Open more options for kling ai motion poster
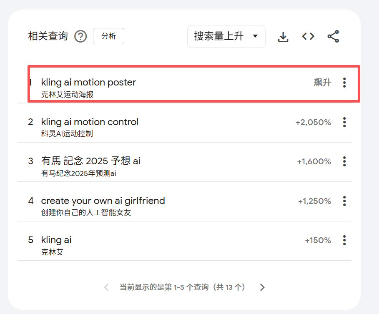Image resolution: width=379 pixels, height=314 pixels. tap(344, 83)
